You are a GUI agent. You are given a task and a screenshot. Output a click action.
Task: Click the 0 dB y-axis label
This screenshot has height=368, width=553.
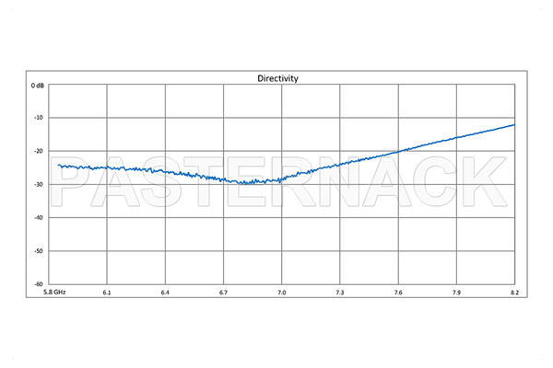click(x=37, y=85)
